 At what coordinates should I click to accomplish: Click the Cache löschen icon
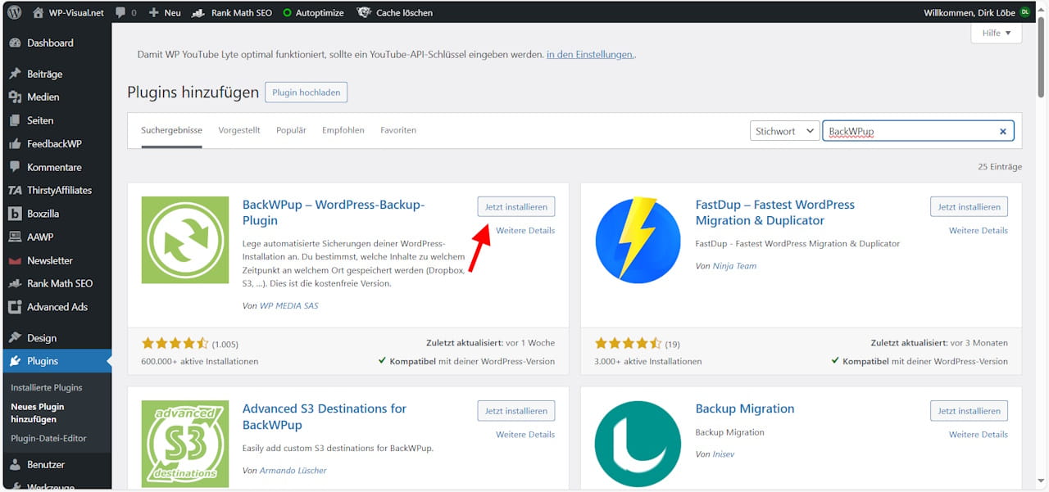pos(364,12)
